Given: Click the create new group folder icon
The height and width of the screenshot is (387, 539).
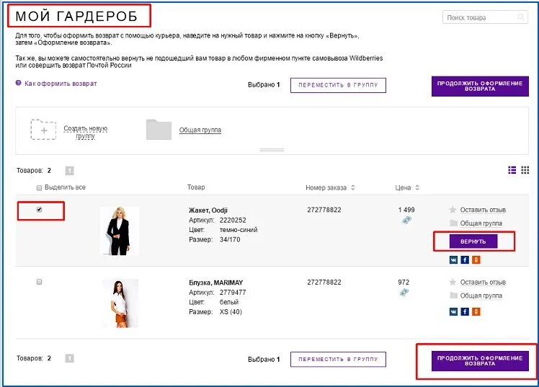Looking at the screenshot, I should [x=43, y=129].
